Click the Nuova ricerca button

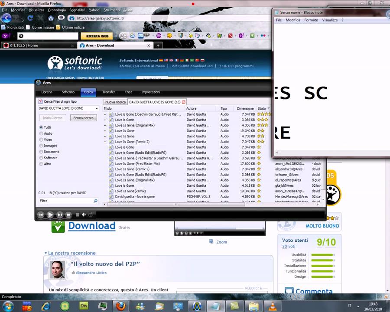click(115, 102)
